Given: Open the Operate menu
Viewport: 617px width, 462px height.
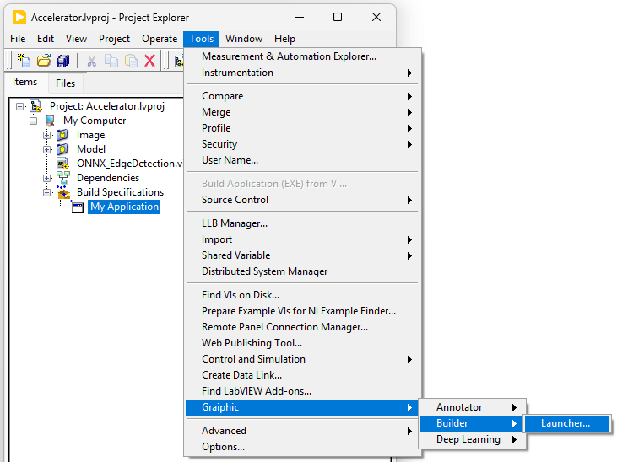Looking at the screenshot, I should [x=160, y=39].
